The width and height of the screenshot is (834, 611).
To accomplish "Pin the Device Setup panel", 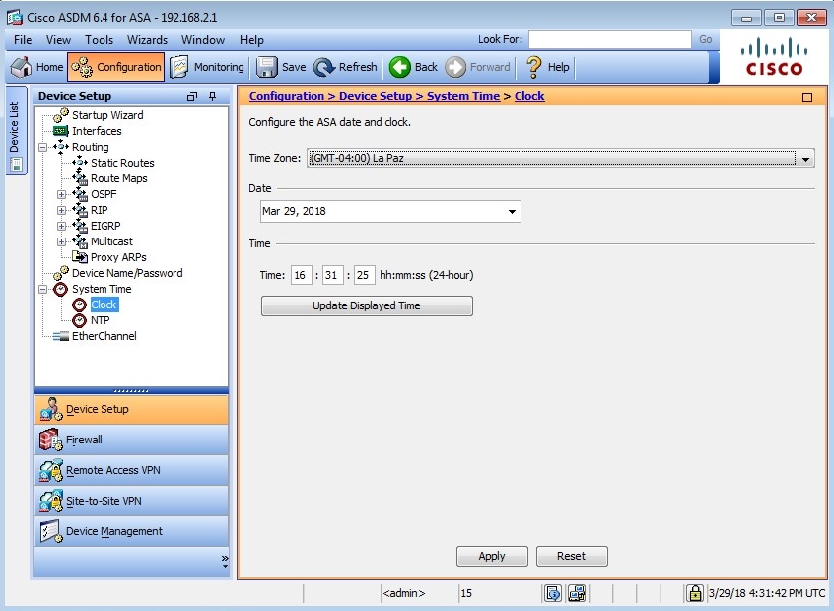I will tap(212, 96).
